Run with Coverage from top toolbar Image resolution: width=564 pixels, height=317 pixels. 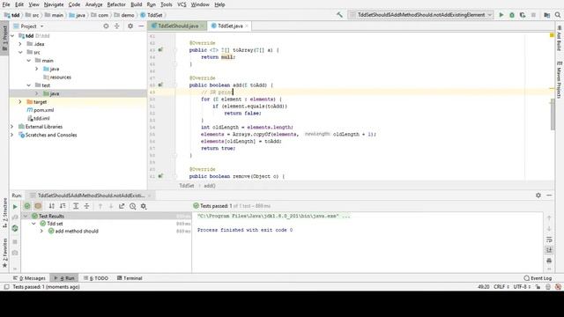[523, 15]
